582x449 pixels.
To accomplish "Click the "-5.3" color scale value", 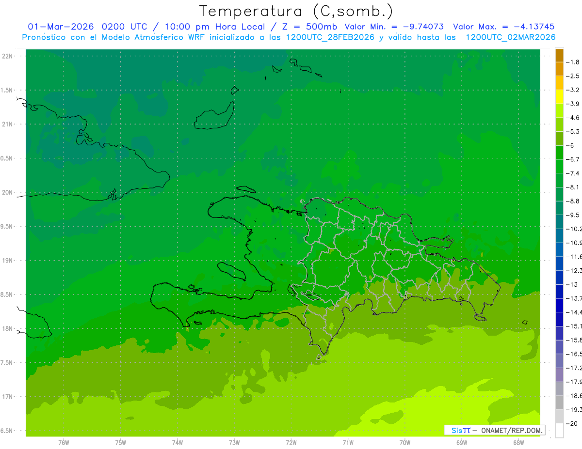I will tap(573, 131).
